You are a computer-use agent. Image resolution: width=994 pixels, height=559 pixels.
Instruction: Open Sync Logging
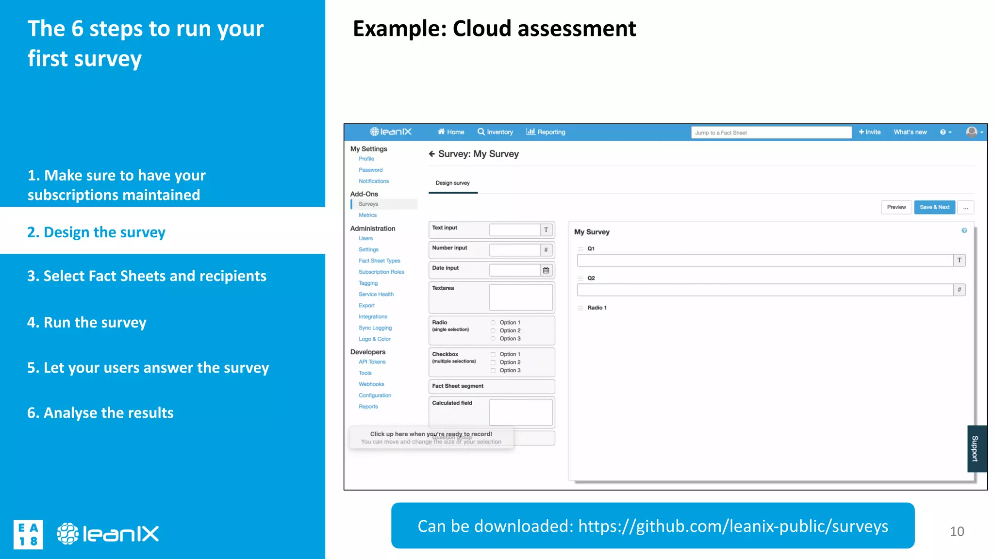pyautogui.click(x=375, y=328)
